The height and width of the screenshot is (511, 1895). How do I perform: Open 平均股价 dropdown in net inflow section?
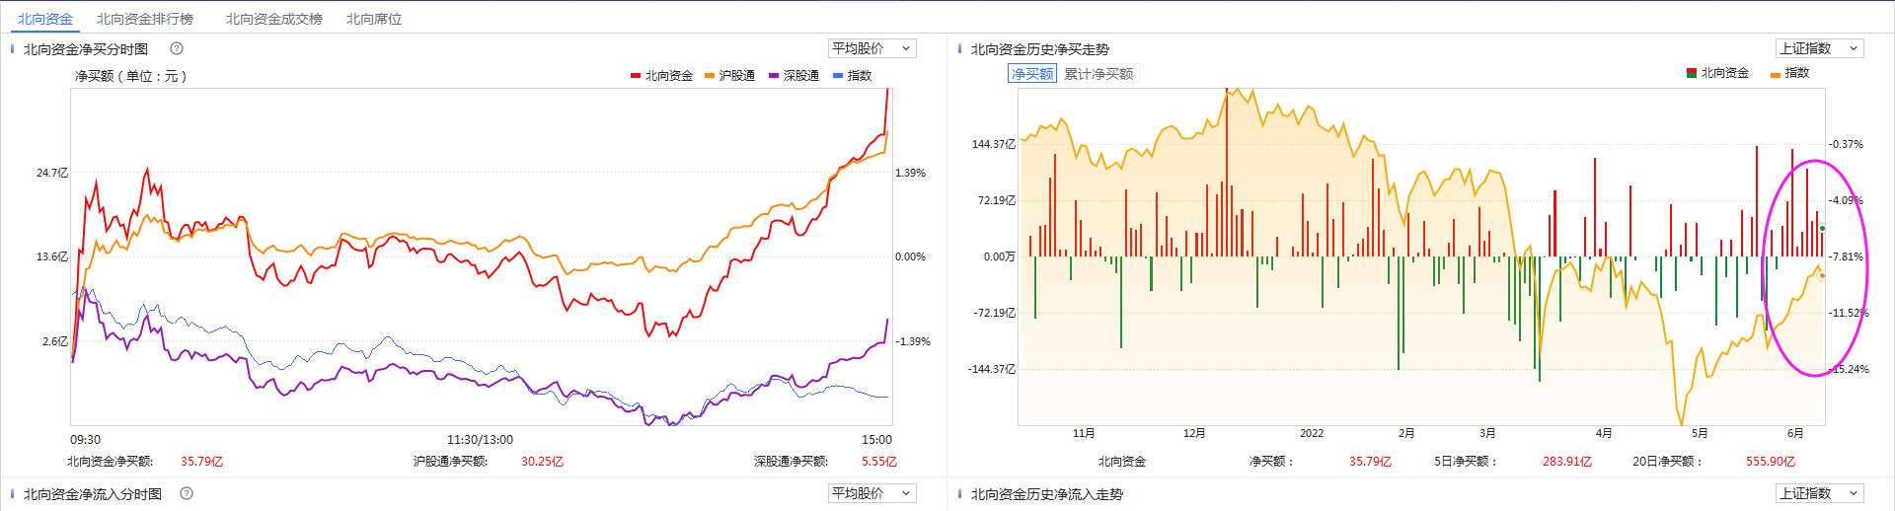coord(872,493)
